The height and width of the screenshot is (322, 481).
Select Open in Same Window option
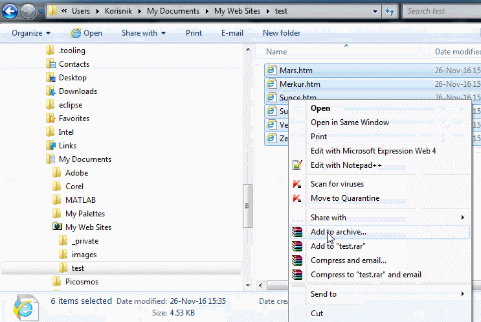[x=350, y=122]
